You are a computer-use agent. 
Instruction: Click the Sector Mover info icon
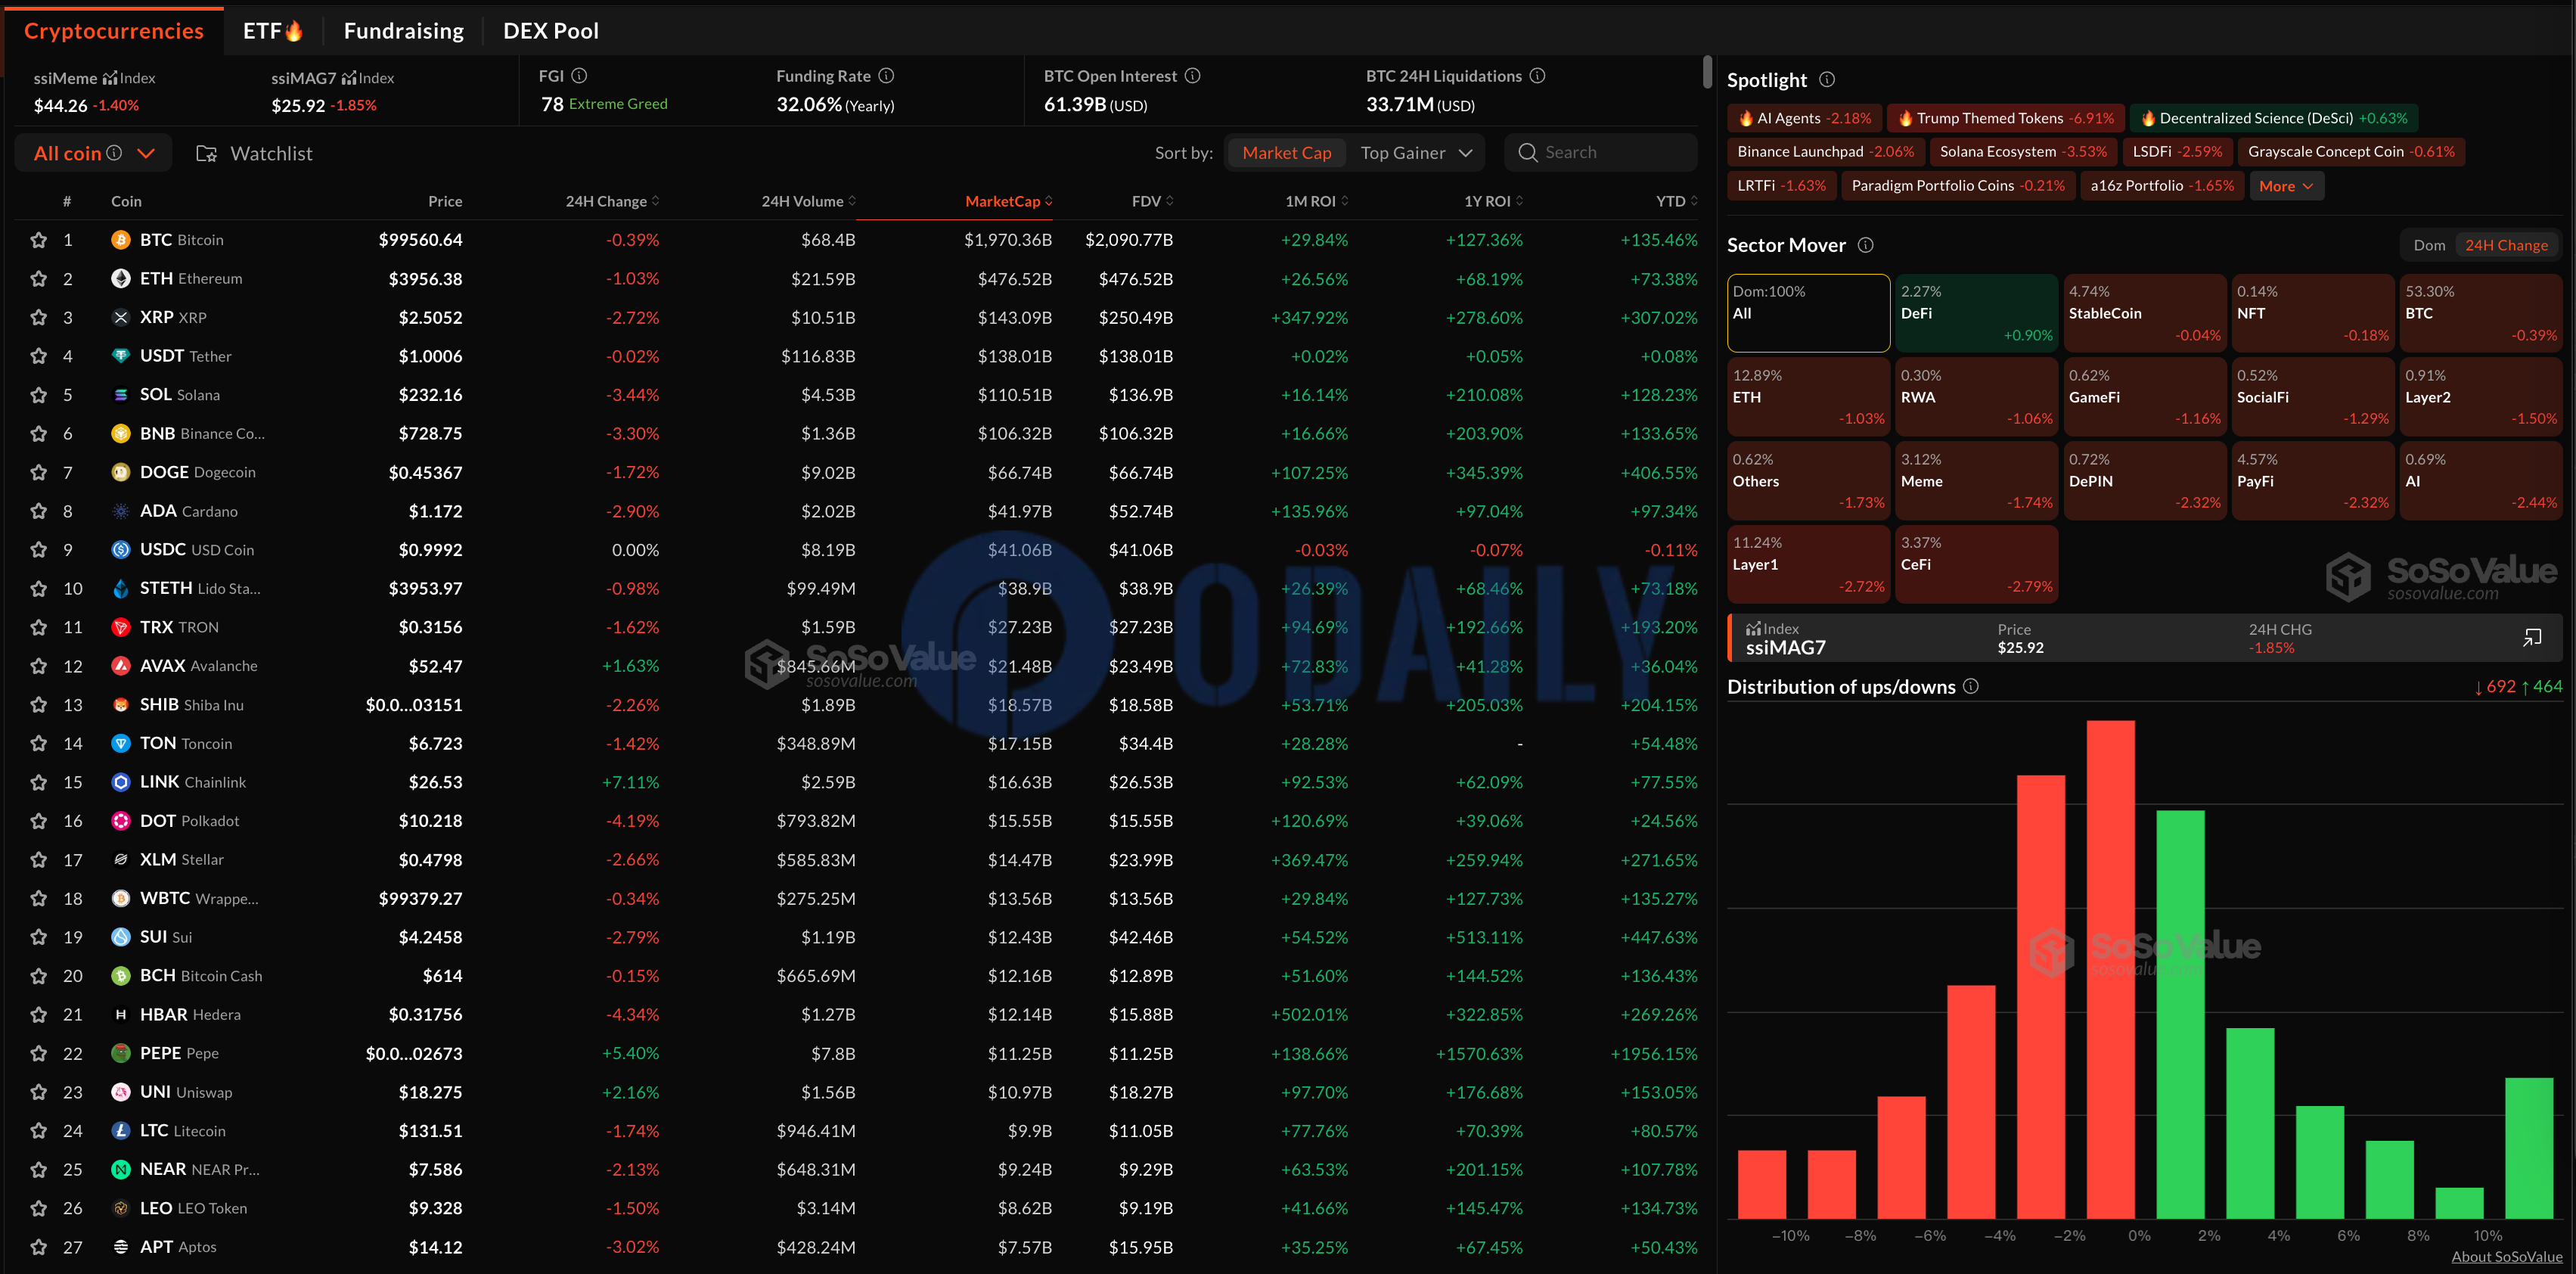[1865, 245]
